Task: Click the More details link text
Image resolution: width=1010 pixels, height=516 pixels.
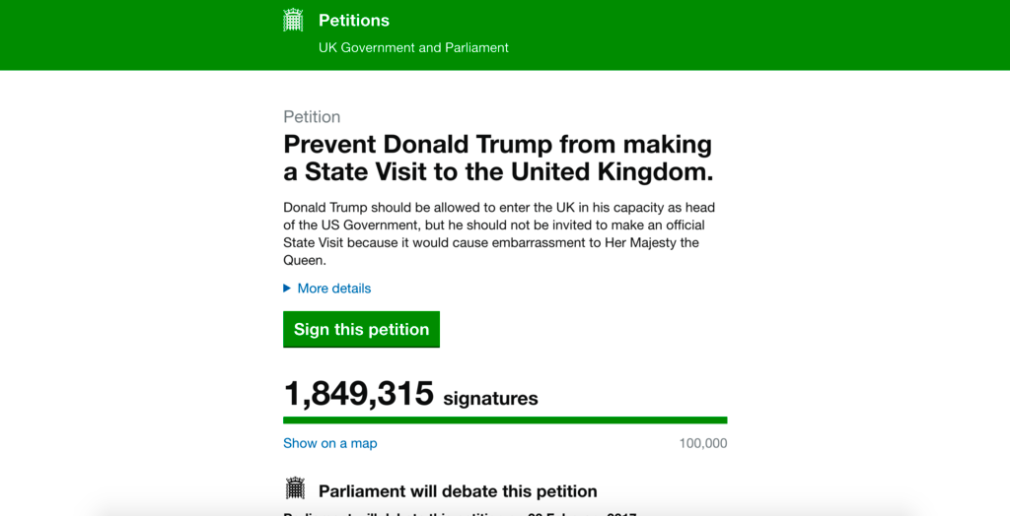Action: (x=333, y=289)
